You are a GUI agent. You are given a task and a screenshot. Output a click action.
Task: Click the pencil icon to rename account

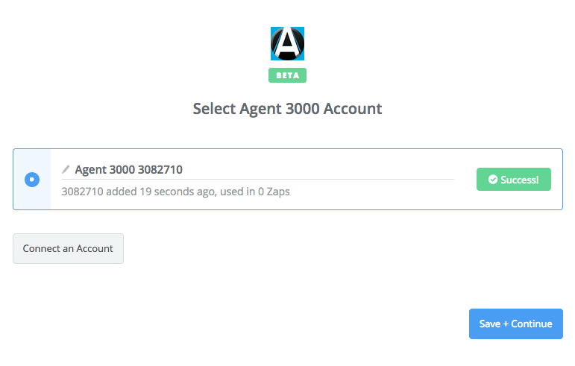(x=66, y=169)
